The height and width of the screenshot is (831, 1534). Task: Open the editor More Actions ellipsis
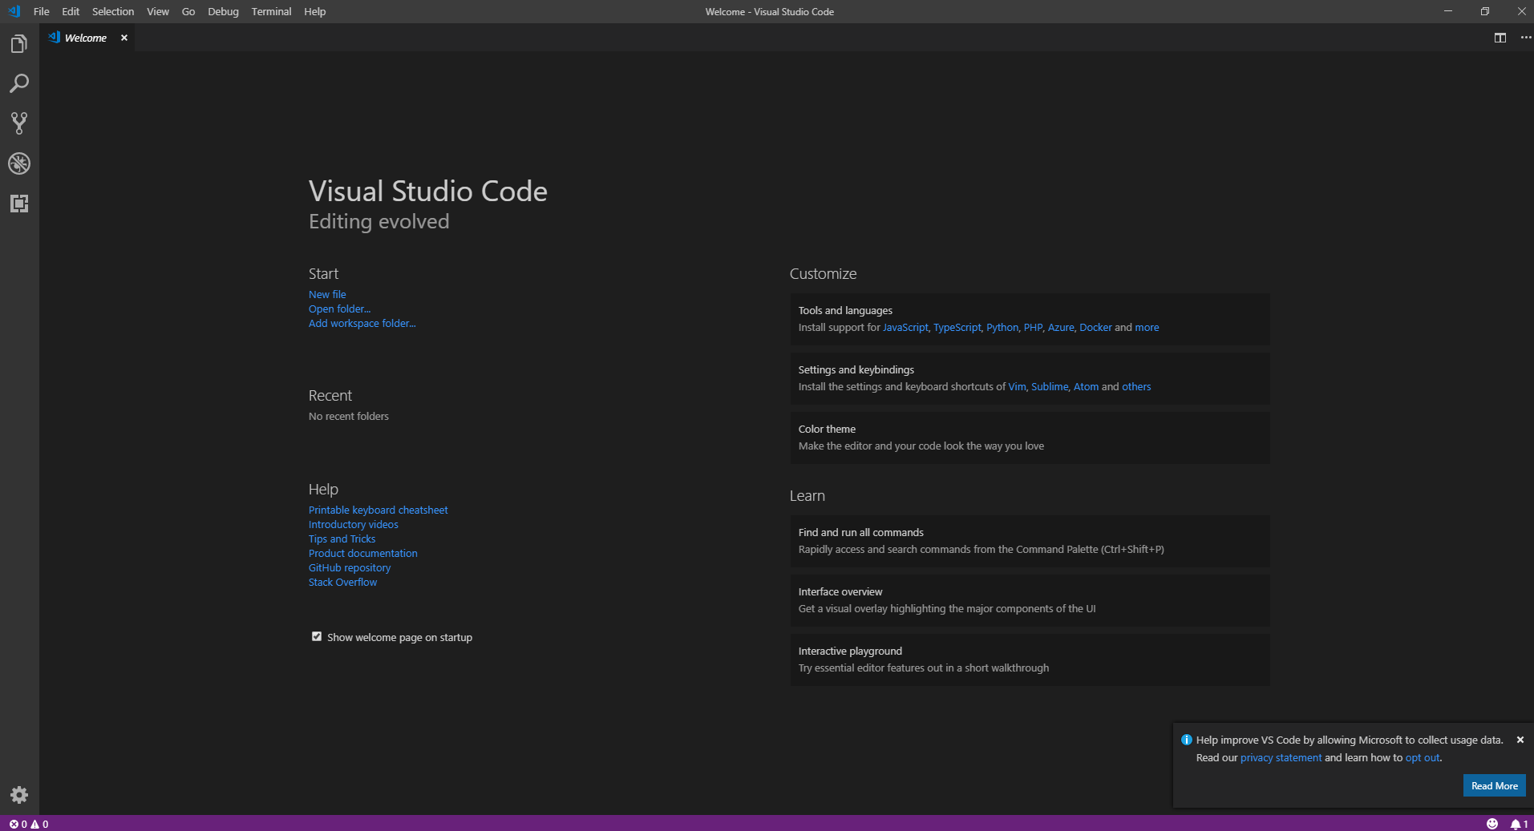(1525, 38)
